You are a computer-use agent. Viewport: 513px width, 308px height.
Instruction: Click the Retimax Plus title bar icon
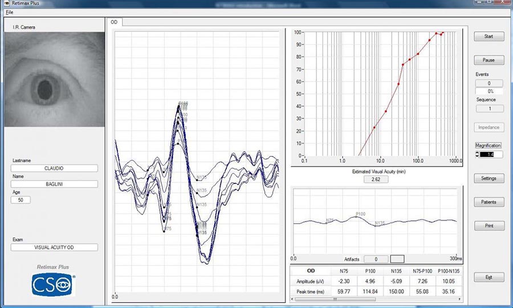pyautogui.click(x=5, y=3)
